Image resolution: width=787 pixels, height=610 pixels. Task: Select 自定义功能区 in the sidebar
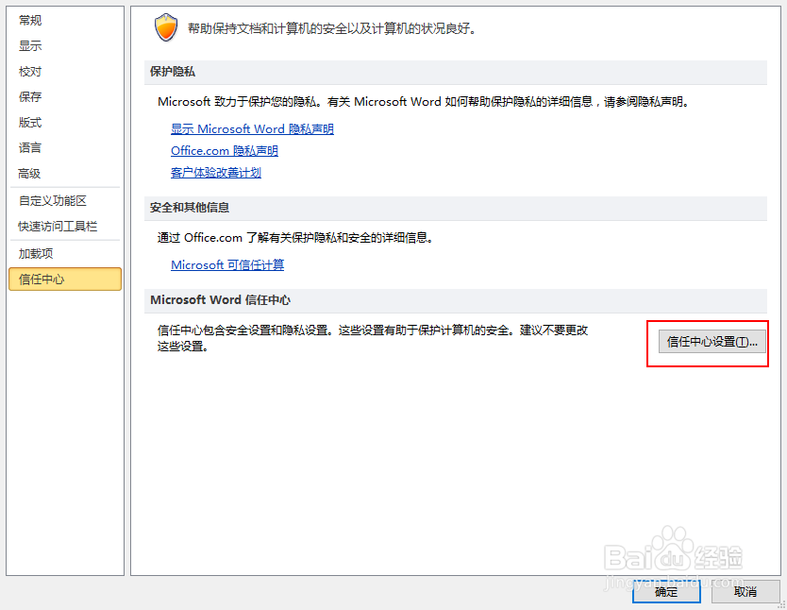(x=53, y=201)
